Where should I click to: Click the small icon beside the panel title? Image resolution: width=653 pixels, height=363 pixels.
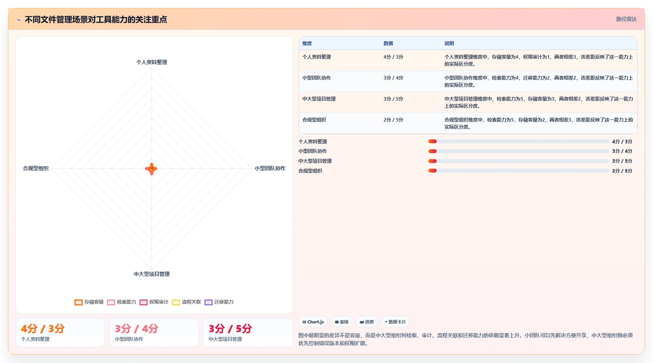(x=19, y=20)
